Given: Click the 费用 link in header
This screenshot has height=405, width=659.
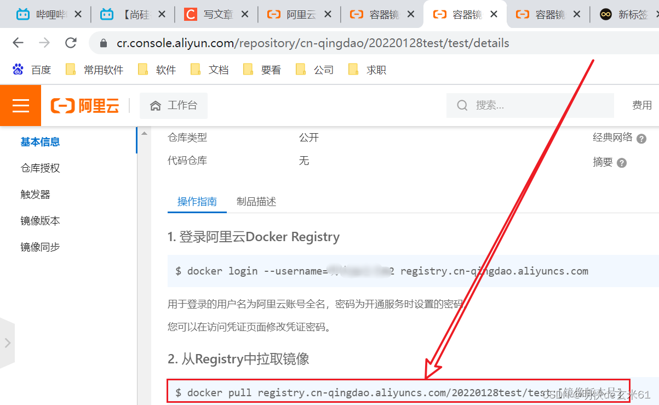Looking at the screenshot, I should (x=642, y=105).
